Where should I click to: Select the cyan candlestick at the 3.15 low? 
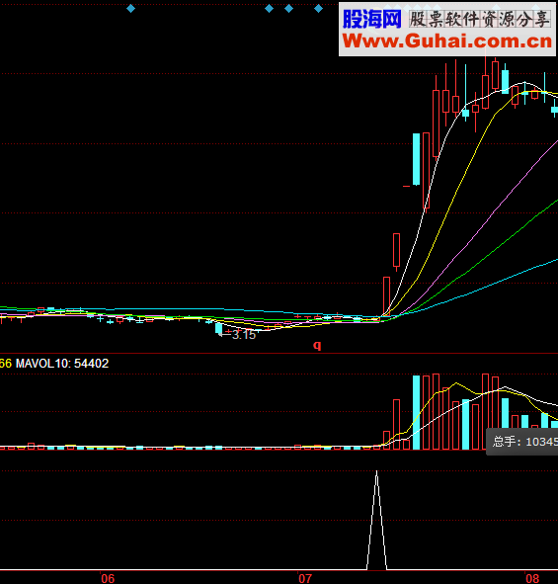pyautogui.click(x=219, y=328)
